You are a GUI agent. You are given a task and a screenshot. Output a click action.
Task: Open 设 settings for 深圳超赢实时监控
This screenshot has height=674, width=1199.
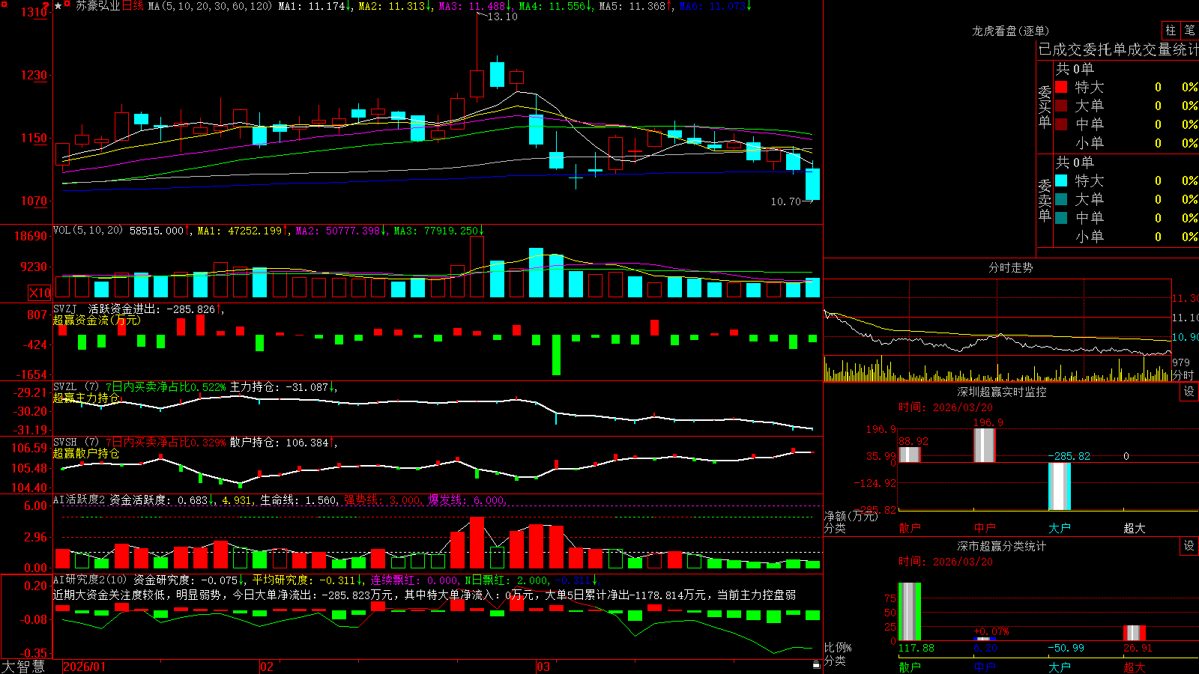[1189, 392]
